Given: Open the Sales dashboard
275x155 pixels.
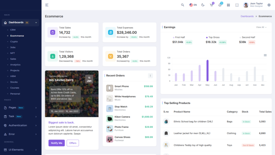Looking at the screenshot, I should point(13,59).
